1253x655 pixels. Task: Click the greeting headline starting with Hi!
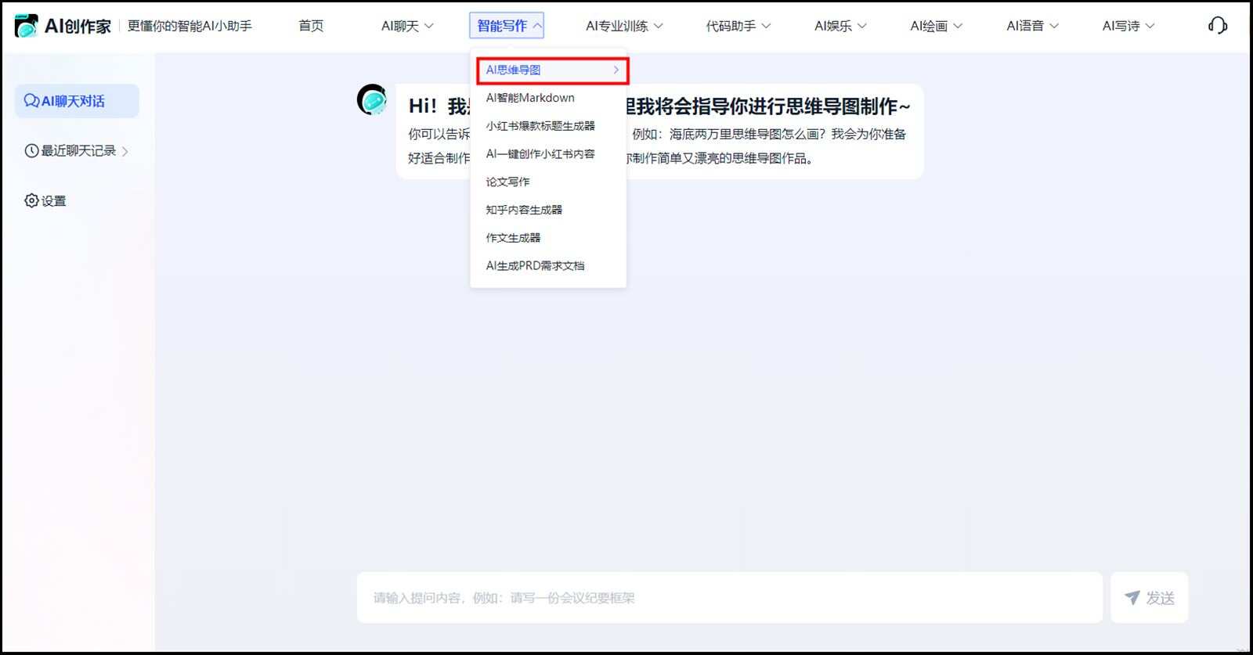click(x=659, y=106)
